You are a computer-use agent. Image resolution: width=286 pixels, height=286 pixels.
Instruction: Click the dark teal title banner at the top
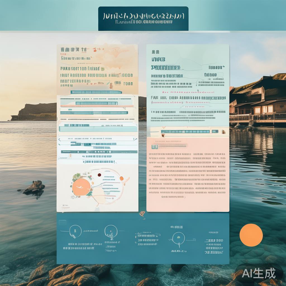pyautogui.click(x=143, y=19)
